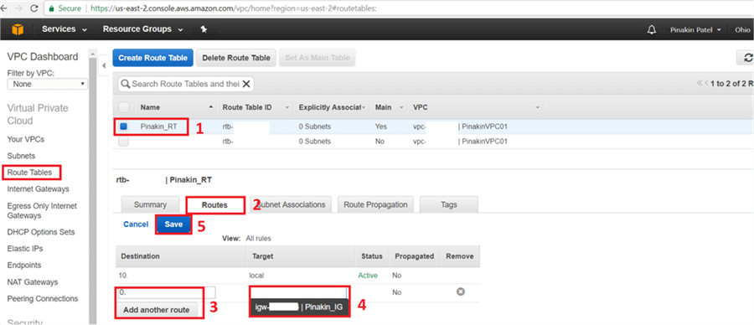Click the browser reload icon
754x325 pixels.
[x=34, y=8]
